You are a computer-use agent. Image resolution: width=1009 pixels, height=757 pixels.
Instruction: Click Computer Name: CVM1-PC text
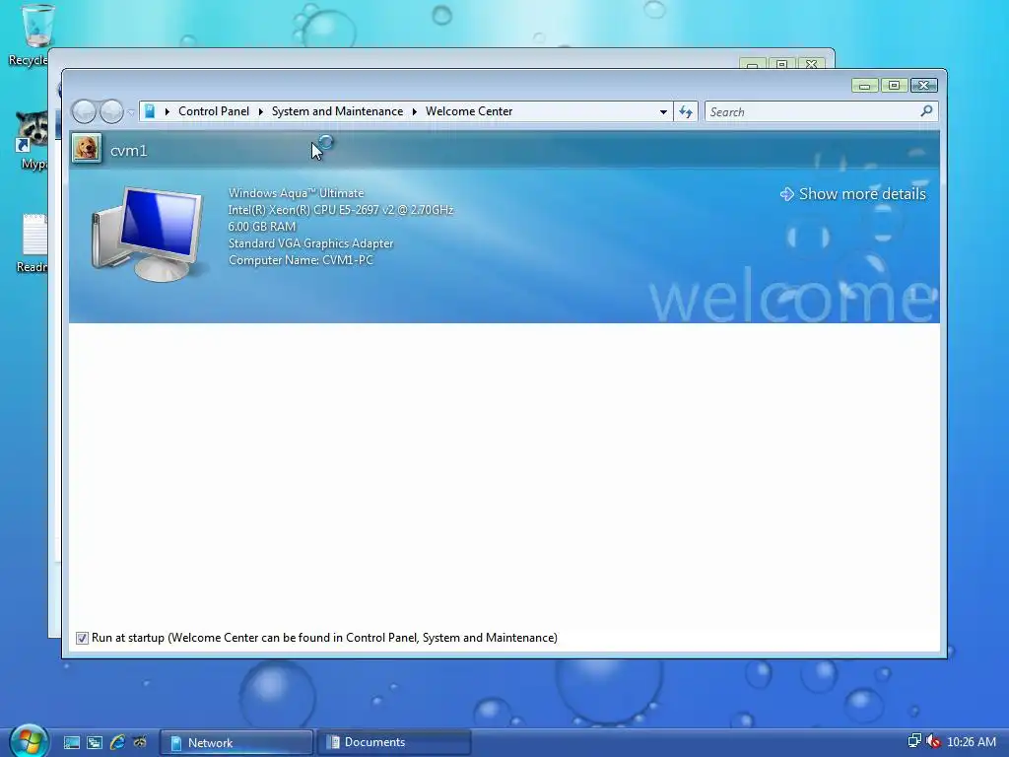pos(301,260)
